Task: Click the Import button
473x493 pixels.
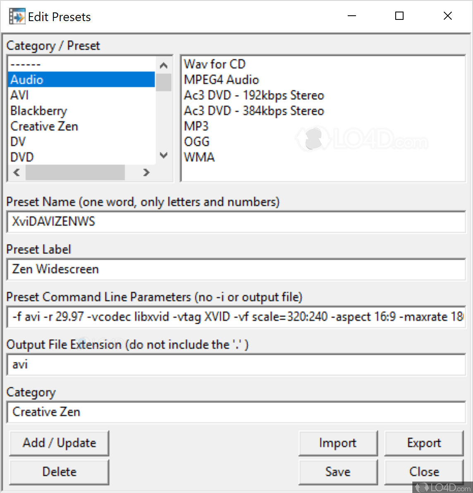Action: tap(338, 443)
